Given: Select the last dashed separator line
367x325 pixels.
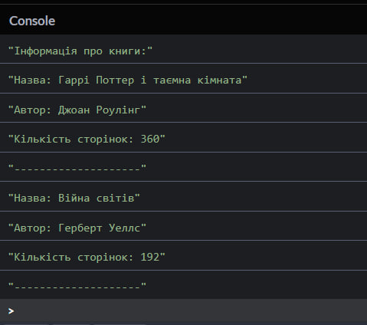Looking at the screenshot, I should [x=183, y=286].
